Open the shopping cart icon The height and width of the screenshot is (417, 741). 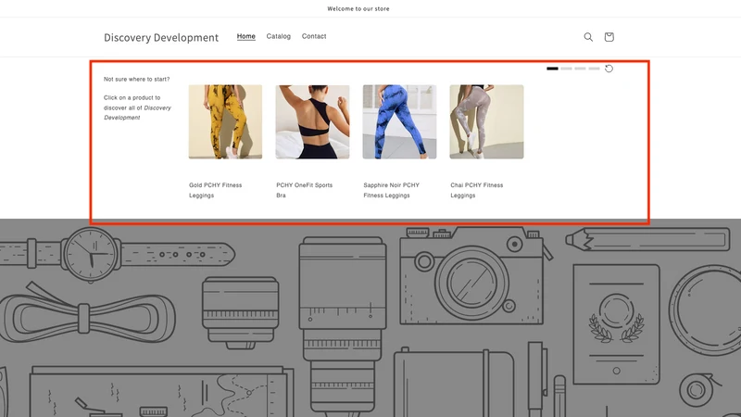(609, 37)
